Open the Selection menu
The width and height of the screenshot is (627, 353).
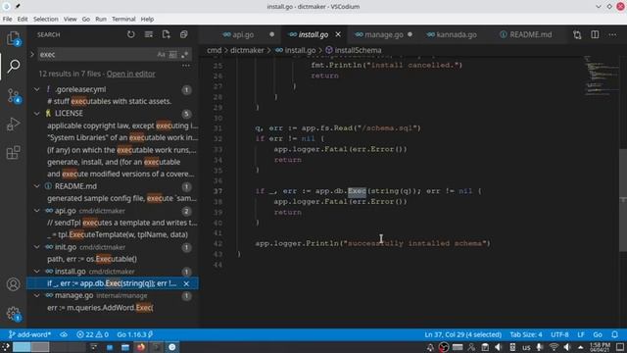click(46, 19)
